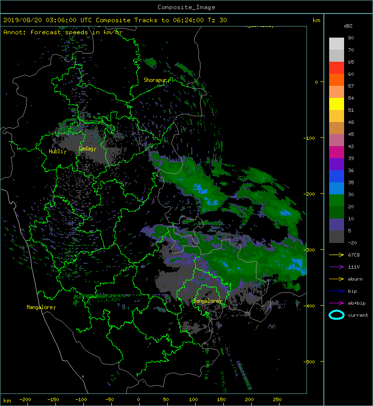Click the 39 dBZ purple color swatch
This screenshot has width=373, height=406.
click(x=336, y=164)
